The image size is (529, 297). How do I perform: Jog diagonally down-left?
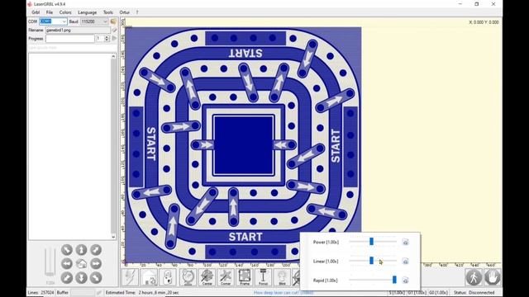tap(67, 278)
